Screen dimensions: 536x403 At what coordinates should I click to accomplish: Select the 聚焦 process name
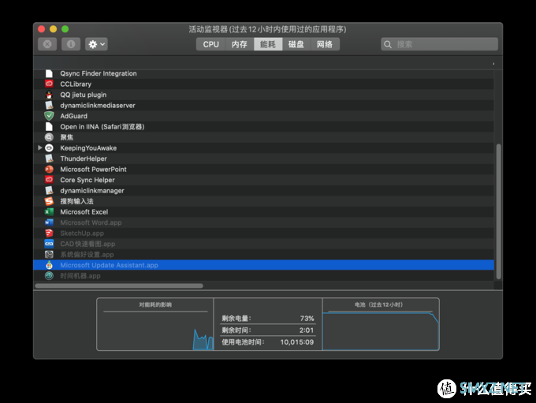67,137
